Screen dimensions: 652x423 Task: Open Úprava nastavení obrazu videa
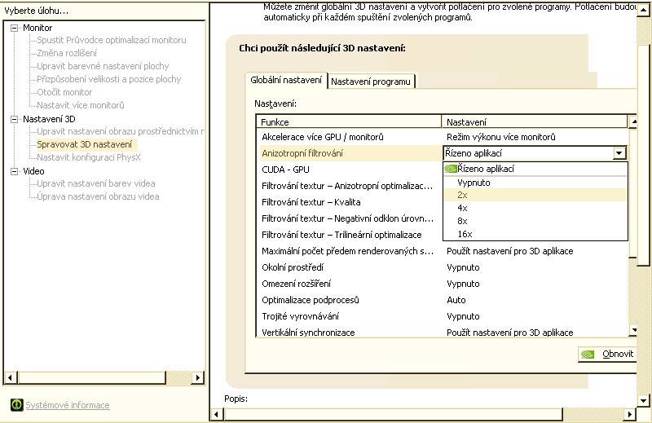pos(98,196)
